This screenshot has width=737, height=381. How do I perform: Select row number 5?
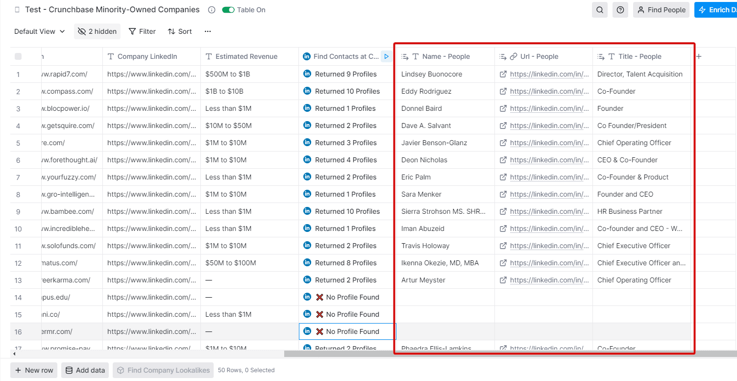(x=18, y=143)
